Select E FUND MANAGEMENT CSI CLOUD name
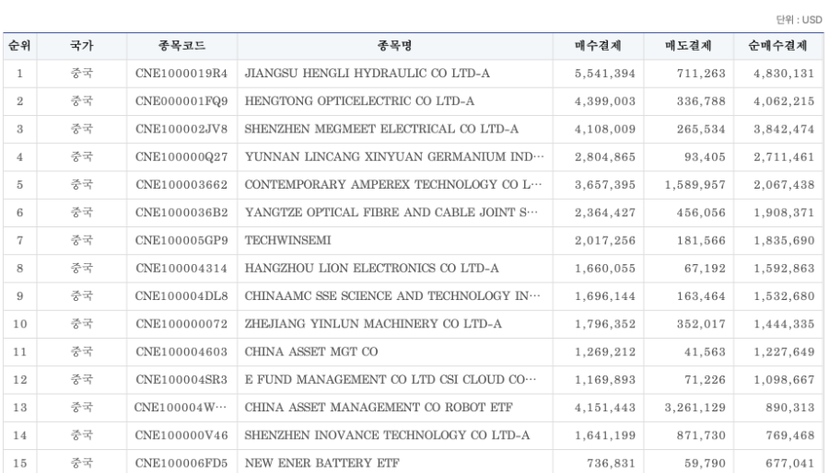Image resolution: width=829 pixels, height=473 pixels. click(x=391, y=379)
